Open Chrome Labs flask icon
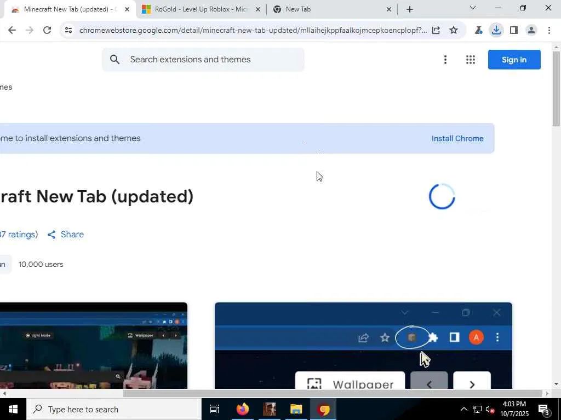Viewport: 561px width, 420px height. coord(478,31)
